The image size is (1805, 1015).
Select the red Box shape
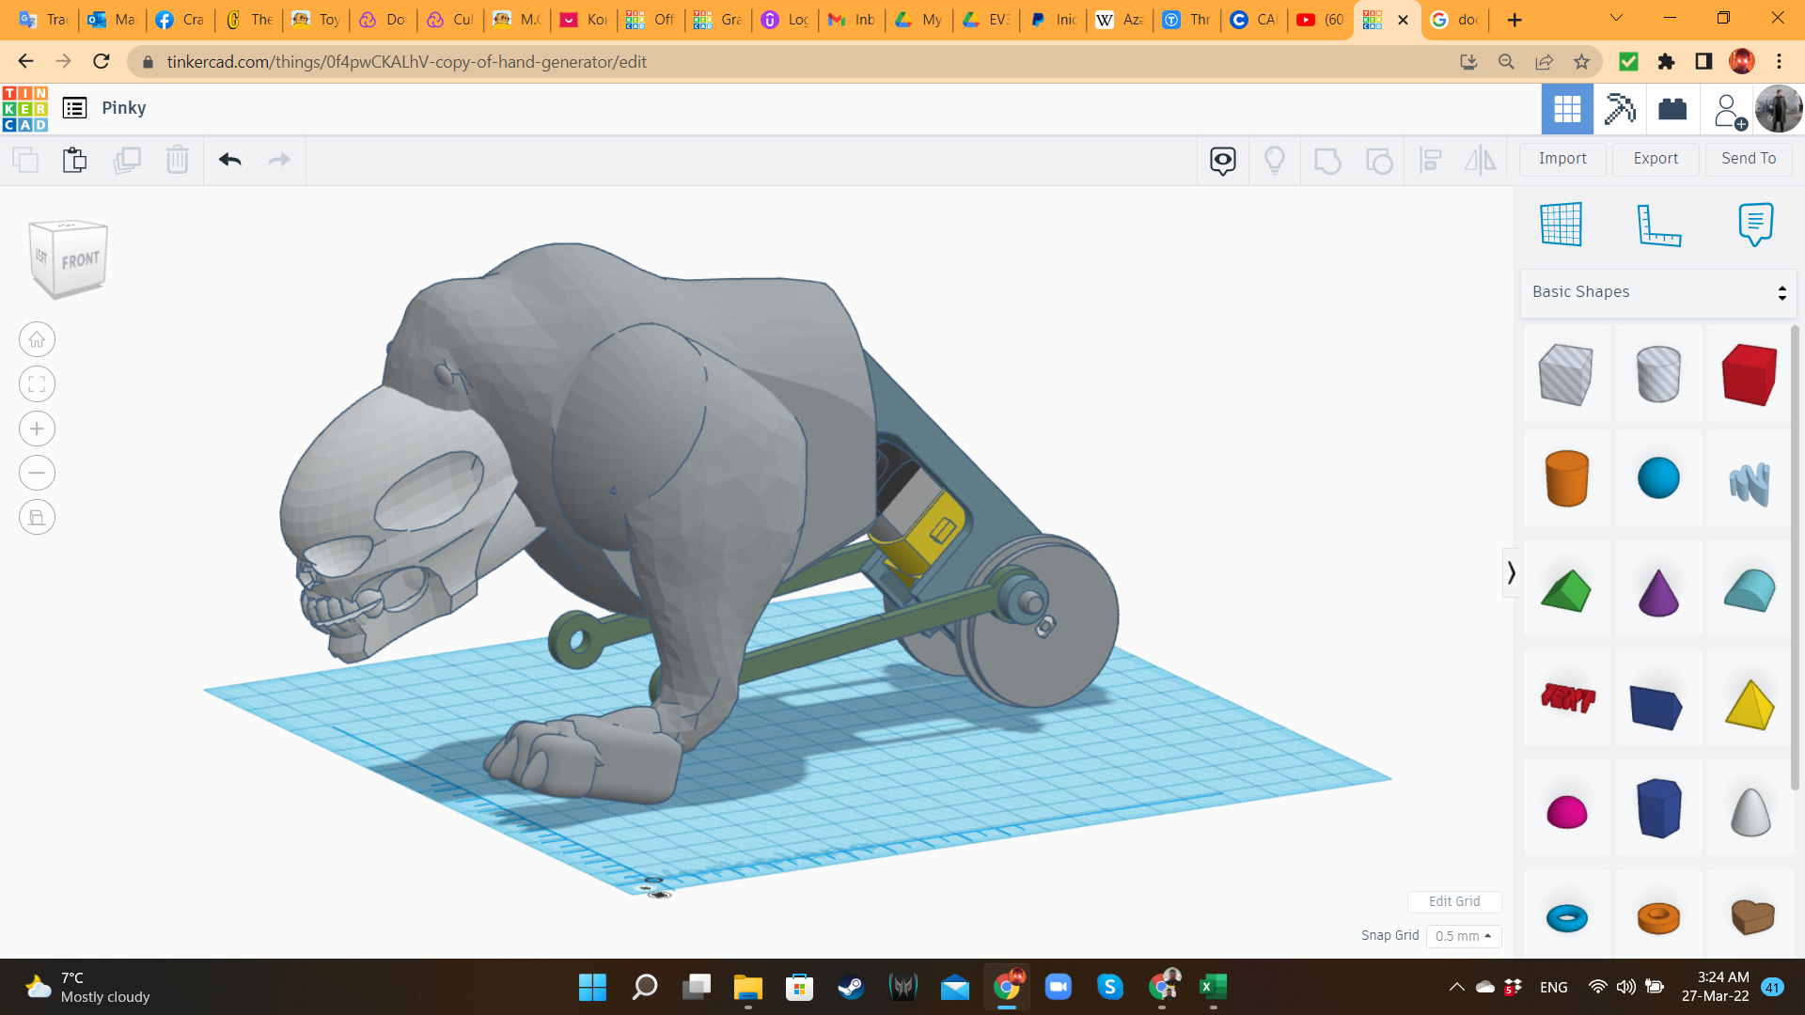[1749, 375]
